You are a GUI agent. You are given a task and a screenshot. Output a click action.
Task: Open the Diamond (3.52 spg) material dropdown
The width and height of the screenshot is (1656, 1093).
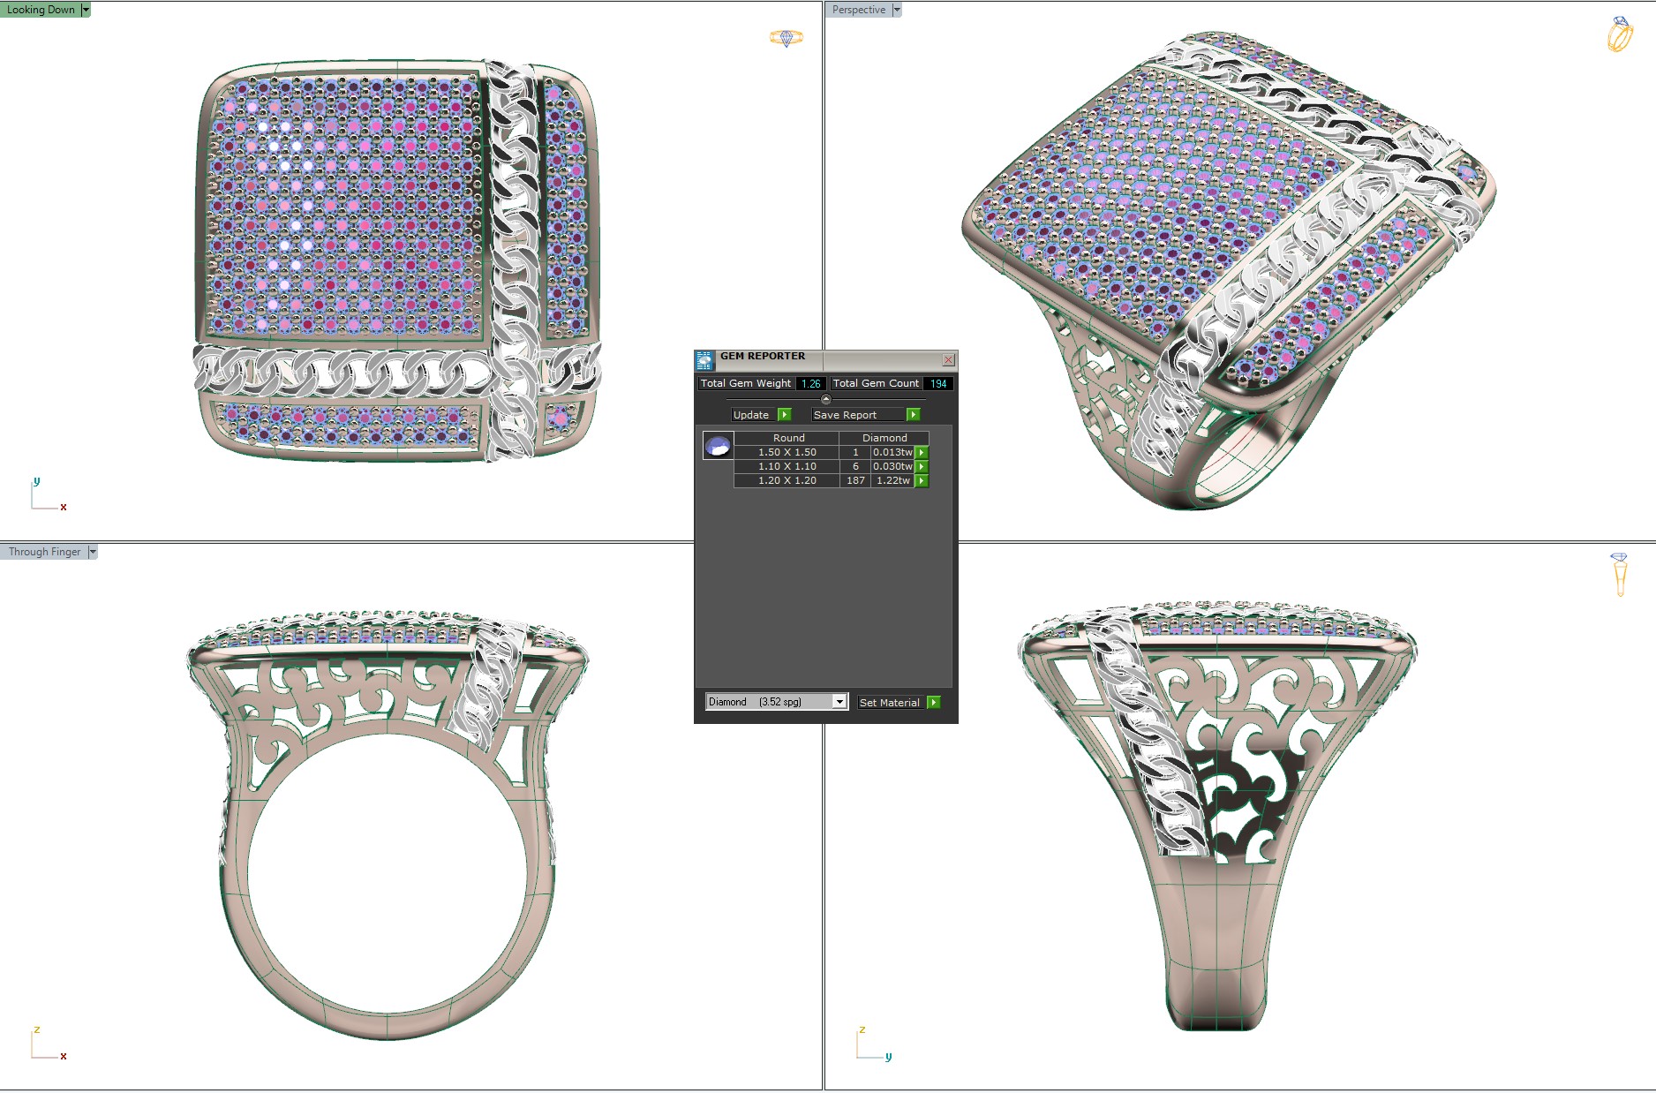point(839,701)
